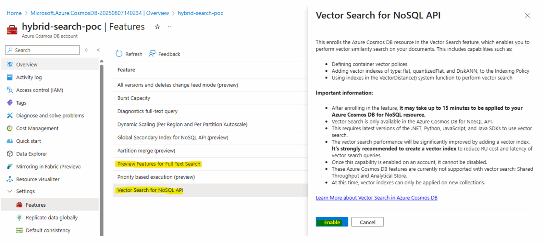The image size is (544, 243).
Task: Open Default consistency in the sidebar
Action: tap(19, 230)
